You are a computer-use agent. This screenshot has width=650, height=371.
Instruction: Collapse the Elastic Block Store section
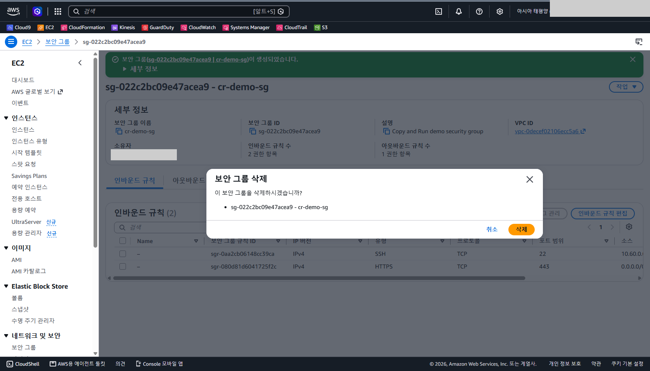coord(6,286)
